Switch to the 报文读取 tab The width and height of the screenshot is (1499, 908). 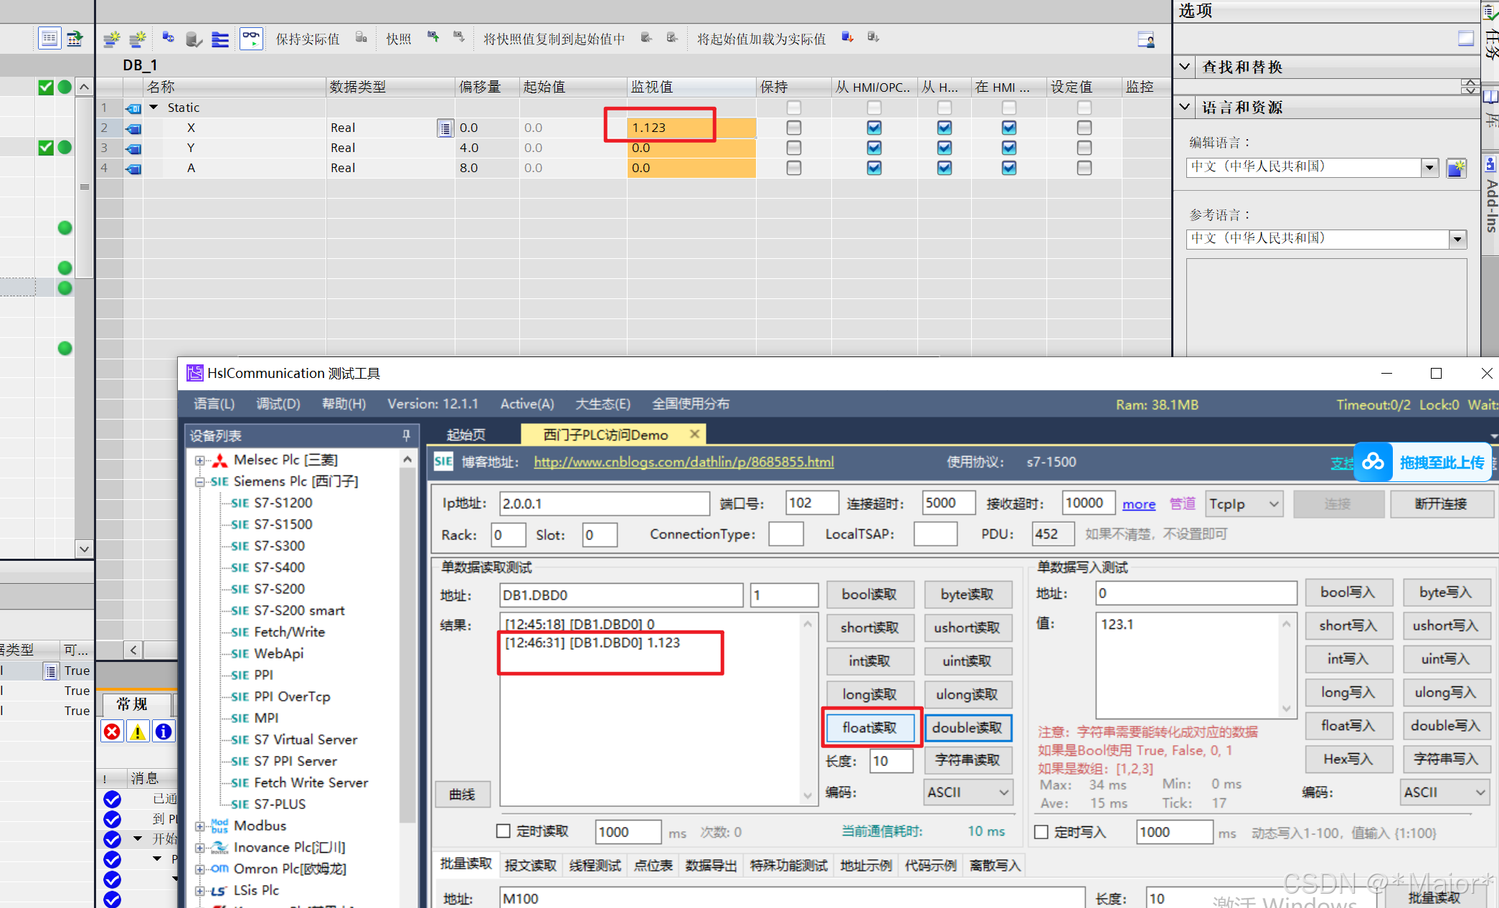click(x=530, y=865)
